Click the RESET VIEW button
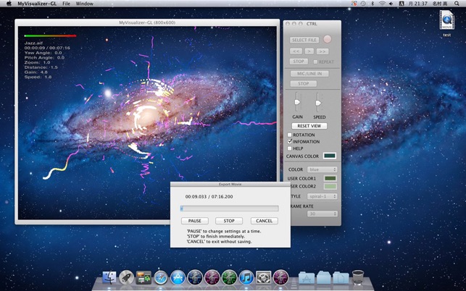The height and width of the screenshot is (291, 466). 309,126
